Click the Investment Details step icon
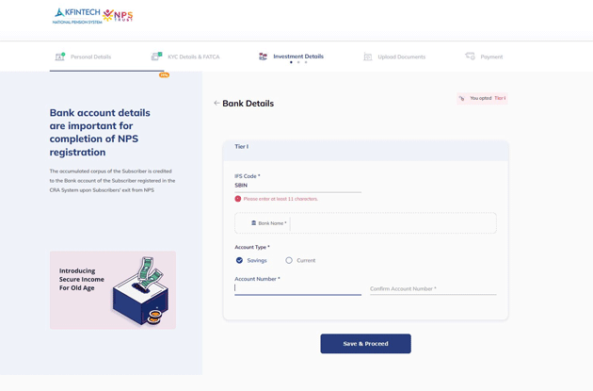Screen dimensions: 593x391 pyautogui.click(x=263, y=57)
